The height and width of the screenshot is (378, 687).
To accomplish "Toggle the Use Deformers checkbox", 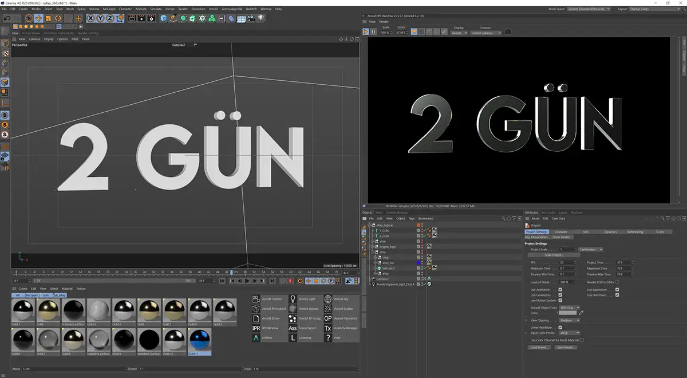I will tap(617, 295).
